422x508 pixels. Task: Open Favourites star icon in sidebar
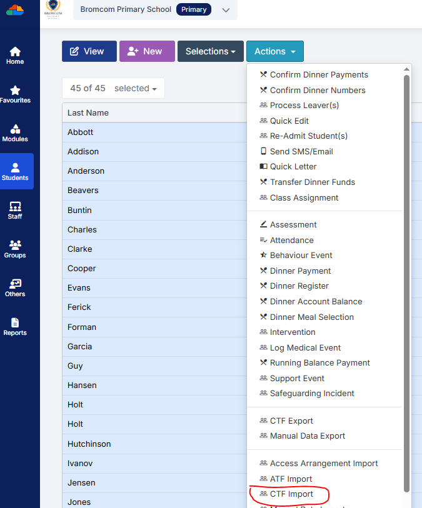[x=15, y=94]
